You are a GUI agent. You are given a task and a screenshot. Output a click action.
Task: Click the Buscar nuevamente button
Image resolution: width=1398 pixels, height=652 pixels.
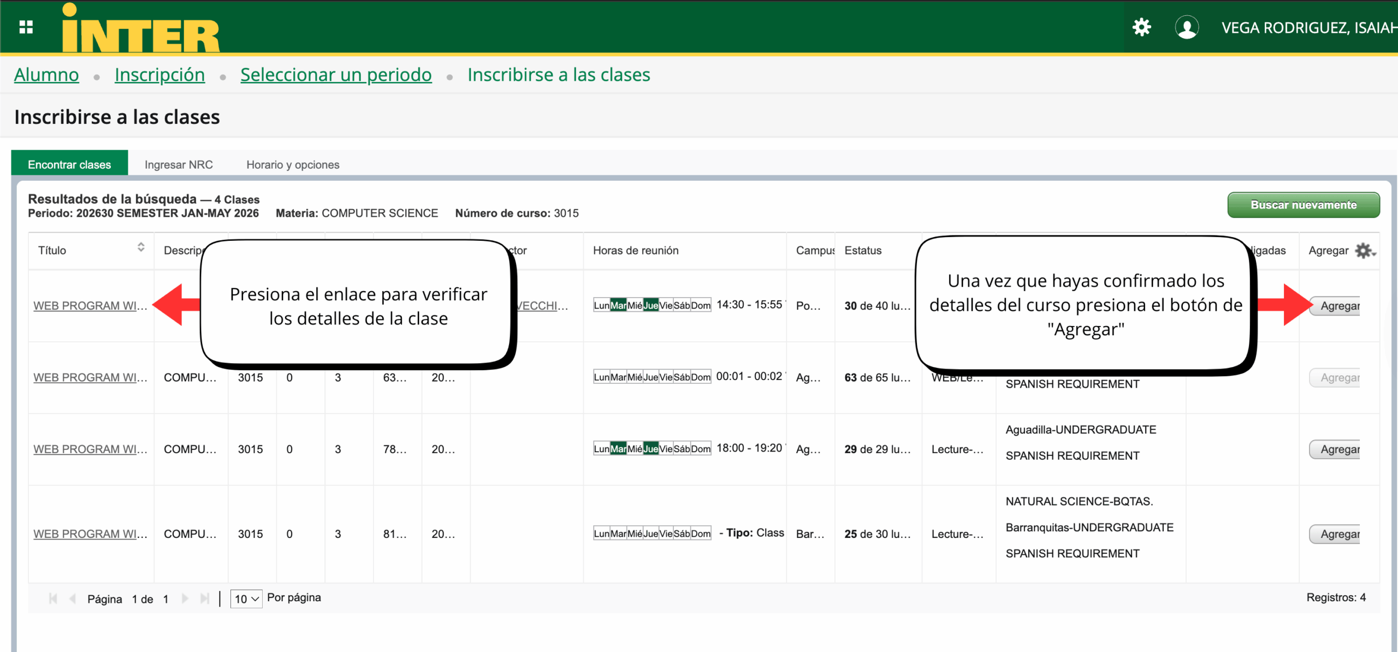pyautogui.click(x=1303, y=205)
